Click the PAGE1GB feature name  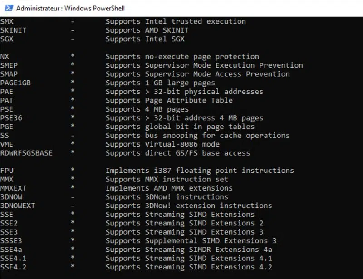[x=15, y=83]
